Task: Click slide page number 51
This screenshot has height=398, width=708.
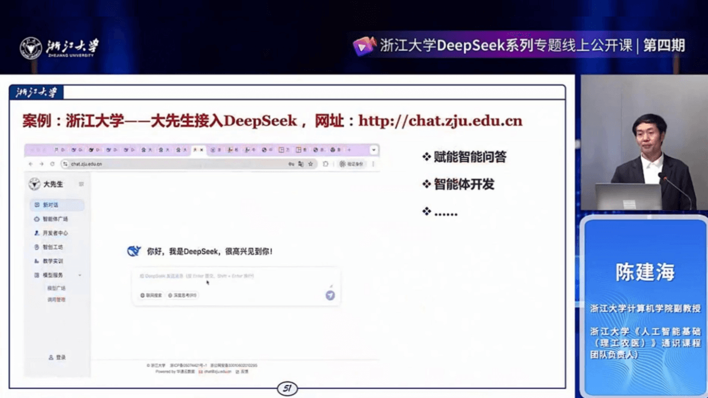Action: click(287, 389)
